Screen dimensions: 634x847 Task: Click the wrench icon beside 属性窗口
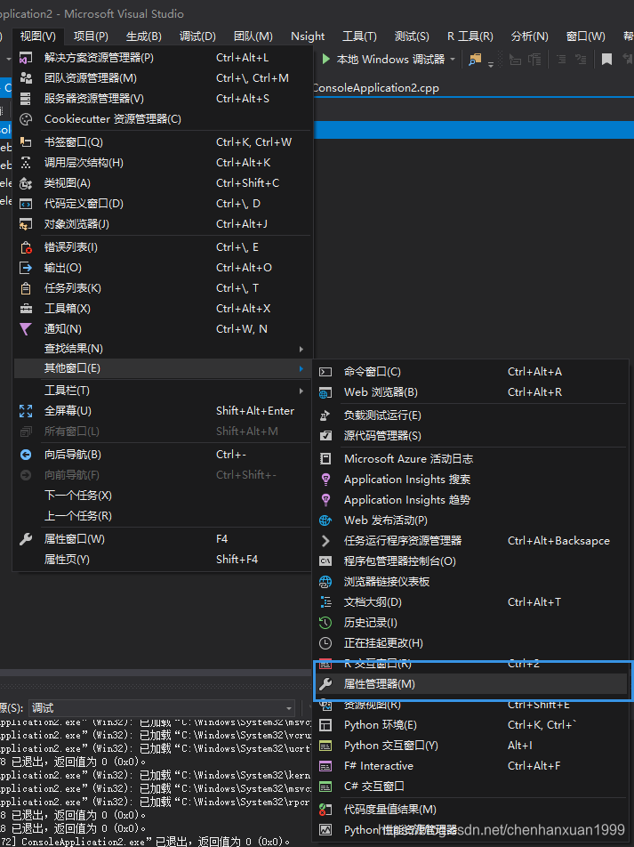click(x=26, y=539)
